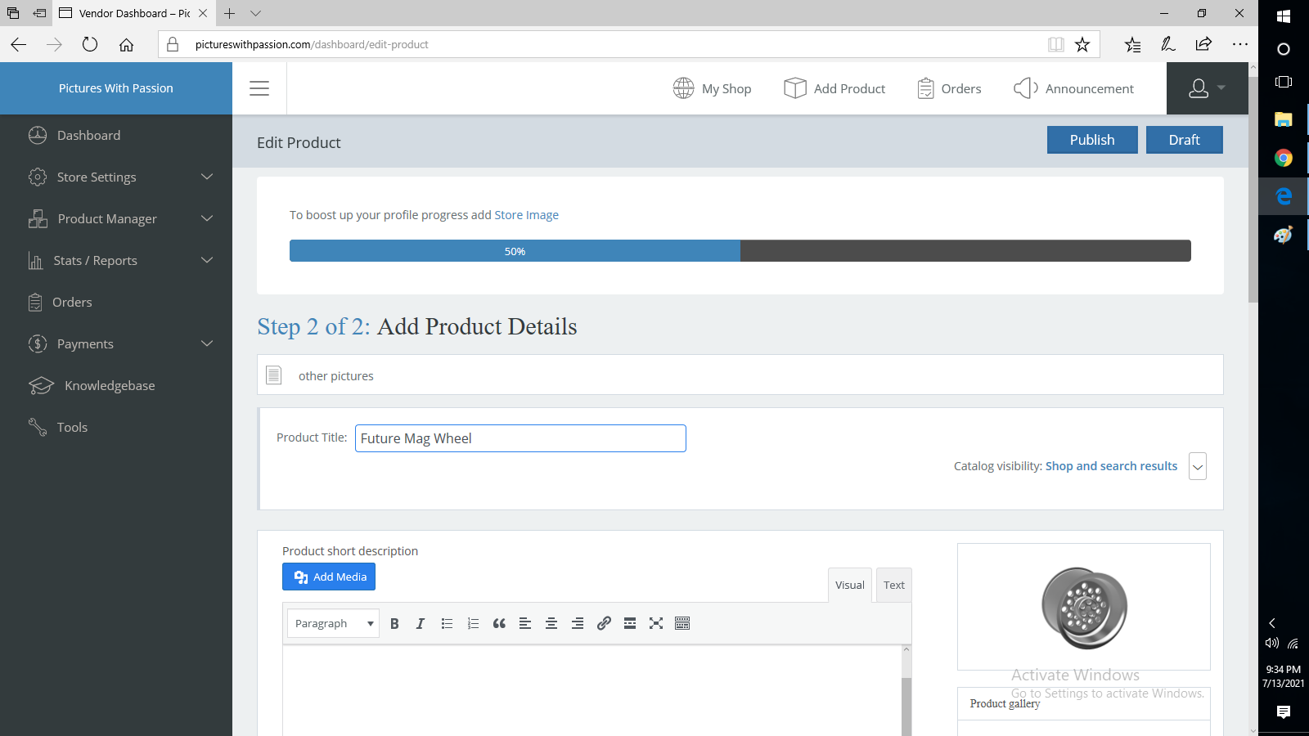Switch to reading view in the address bar
Viewport: 1309px width, 736px height.
(x=1056, y=44)
